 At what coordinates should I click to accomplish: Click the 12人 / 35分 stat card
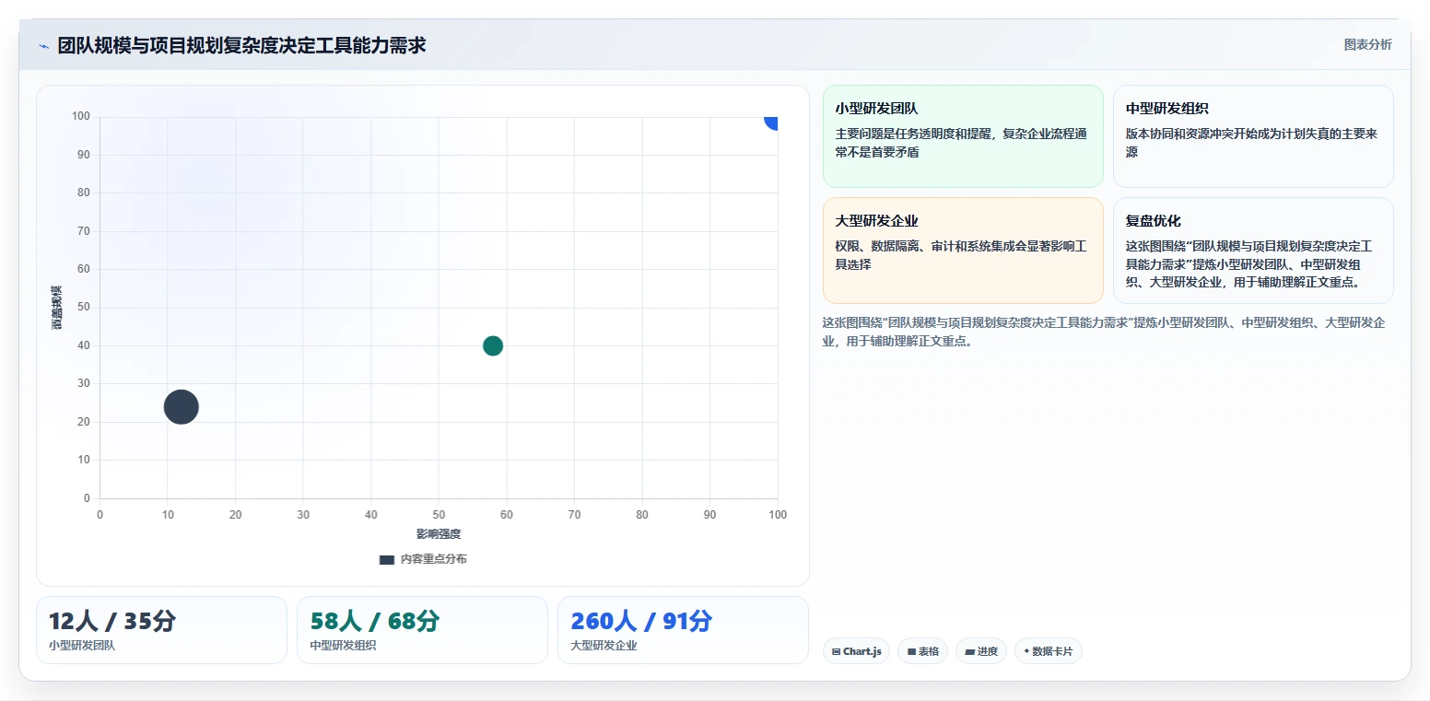161,630
